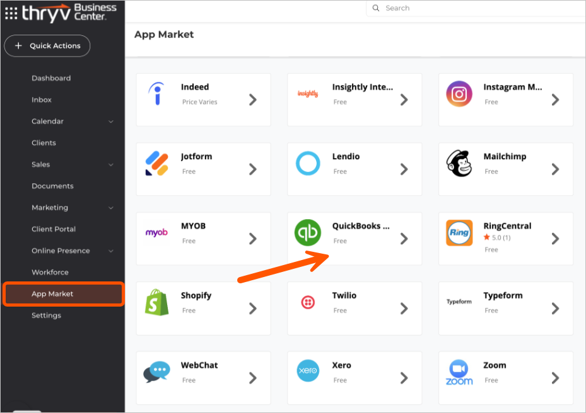The height and width of the screenshot is (413, 586).
Task: Open the Jotform card arrow
Action: click(x=253, y=169)
